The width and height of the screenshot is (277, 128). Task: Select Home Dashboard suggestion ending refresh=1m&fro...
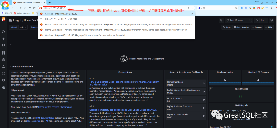click(116, 25)
